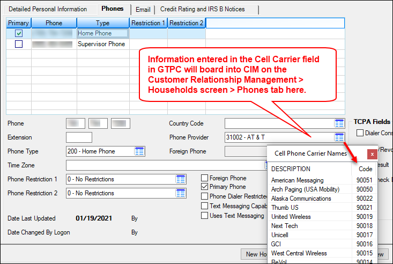Enable the Text Messaging Capable checkbox

[x=204, y=206]
